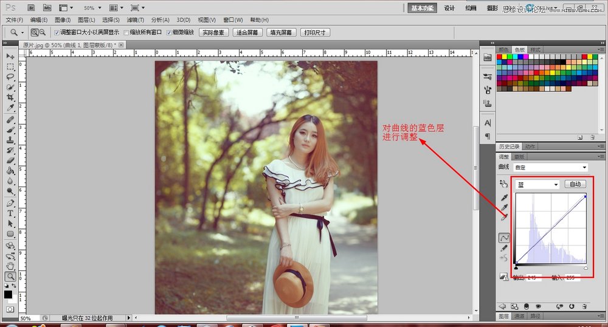Click the 实际像素 button
The image size is (608, 327).
pyautogui.click(x=213, y=33)
